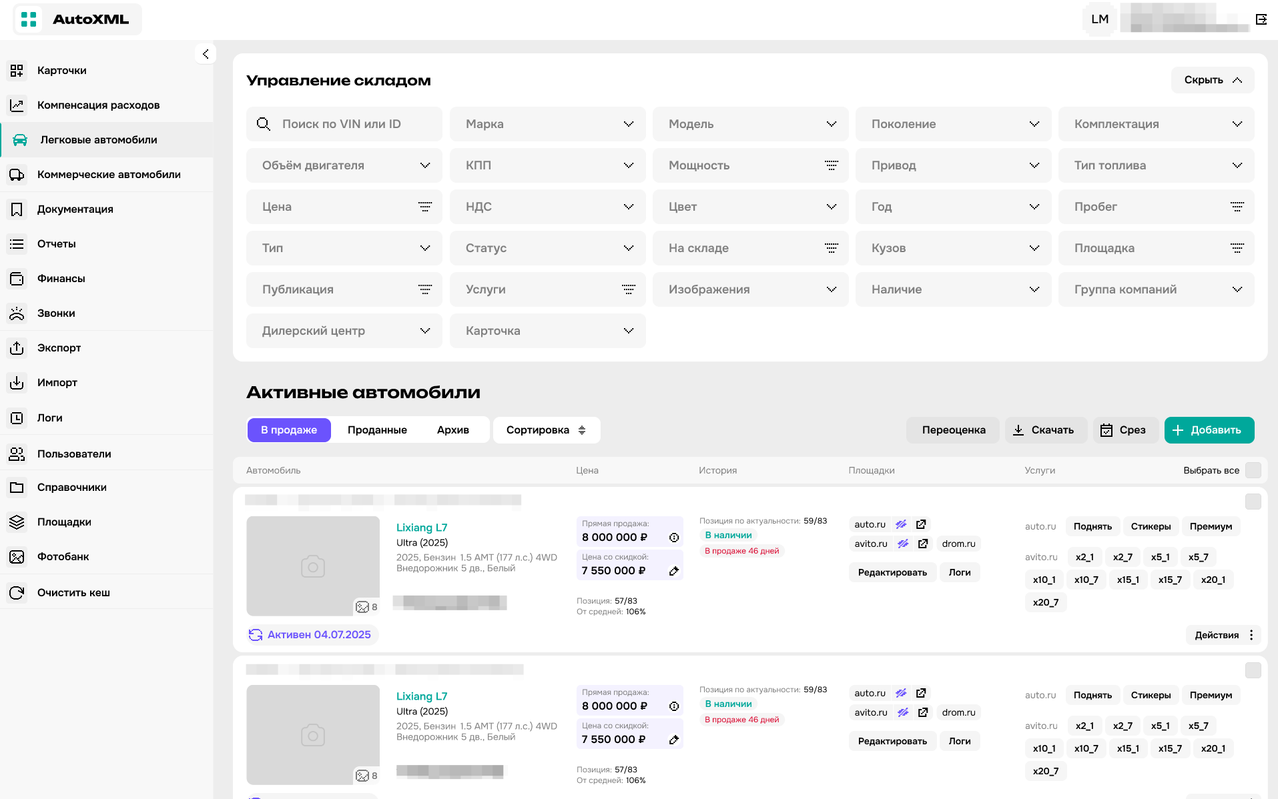Switch to the Архив tab
Screen dimensions: 1278x799
pos(452,430)
